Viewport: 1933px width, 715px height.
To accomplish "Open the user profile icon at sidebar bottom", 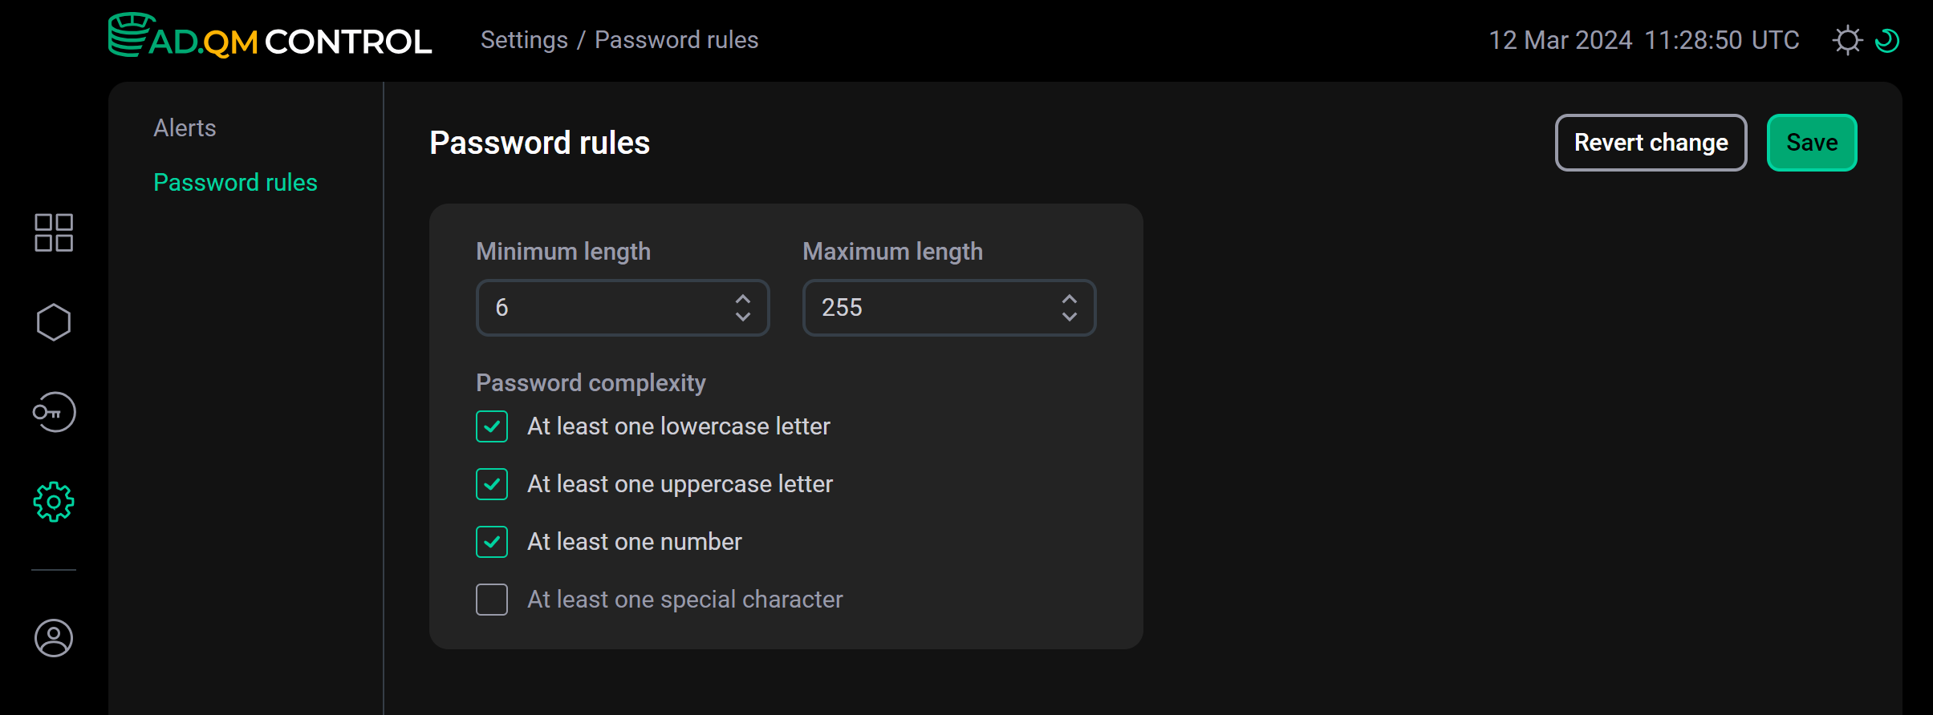I will coord(53,638).
